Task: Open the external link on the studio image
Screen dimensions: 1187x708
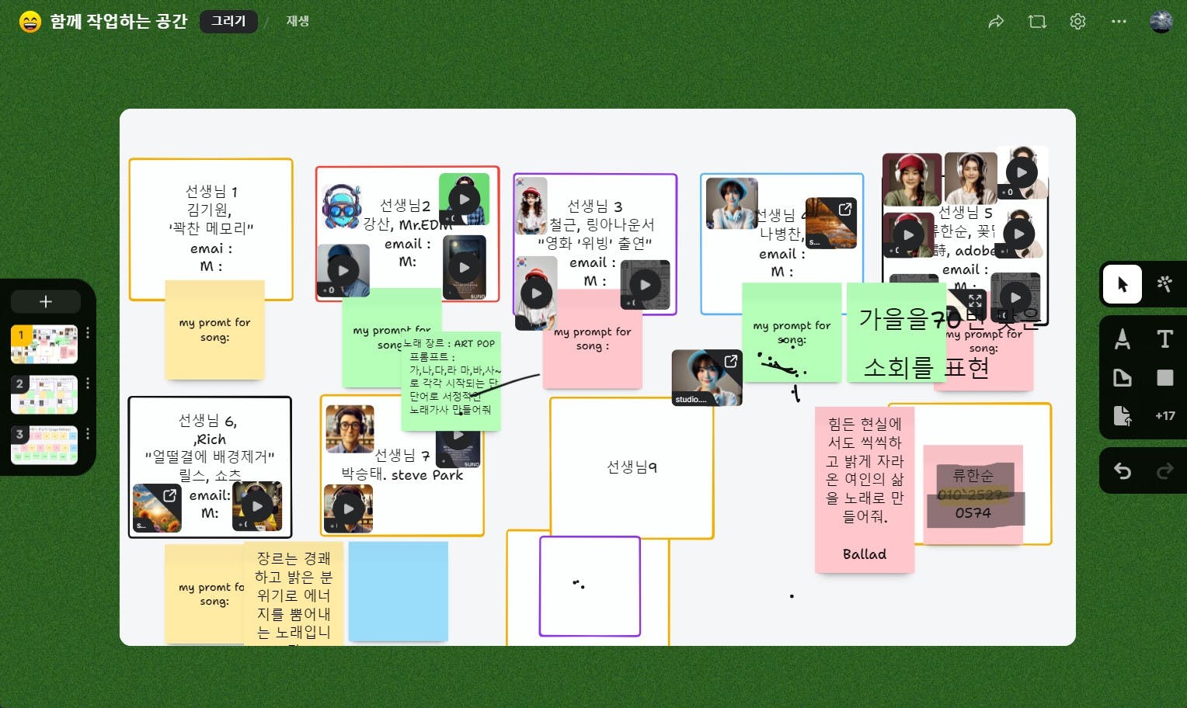Action: [x=731, y=361]
